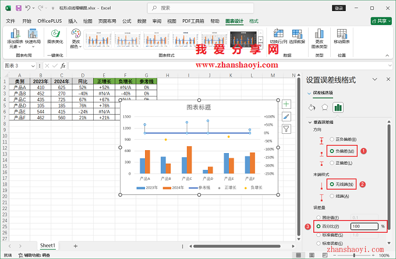396x259 pixels.
Task: Open Error Bar Options bar-chart tab
Action: (x=338, y=108)
